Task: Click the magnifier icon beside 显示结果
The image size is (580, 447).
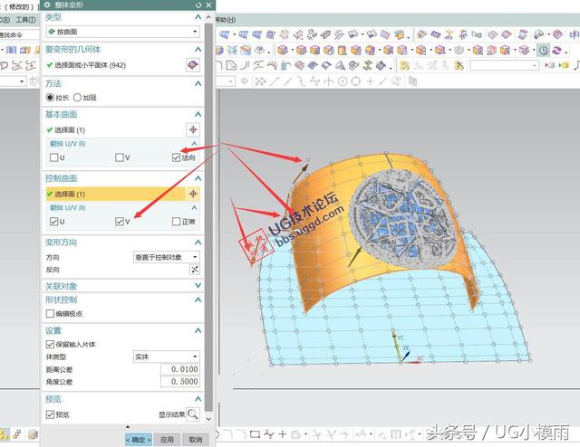Action: [193, 414]
